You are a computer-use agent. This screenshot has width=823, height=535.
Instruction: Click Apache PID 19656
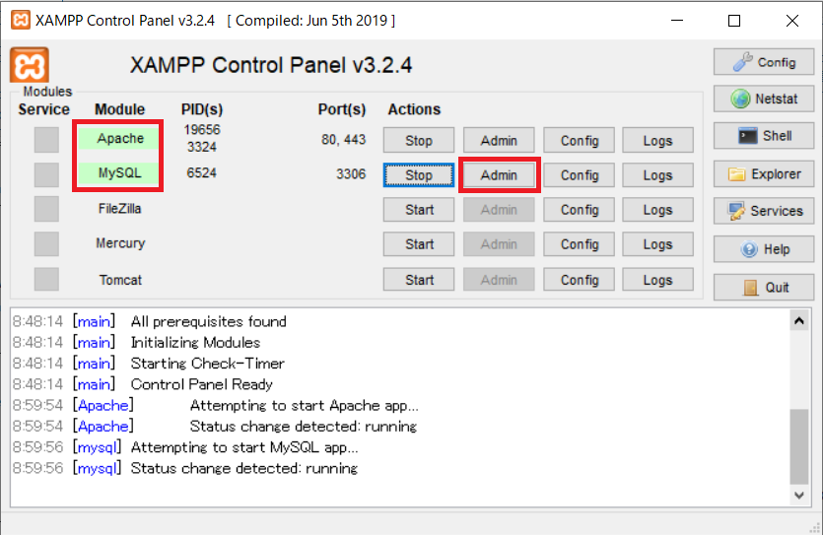(x=201, y=129)
